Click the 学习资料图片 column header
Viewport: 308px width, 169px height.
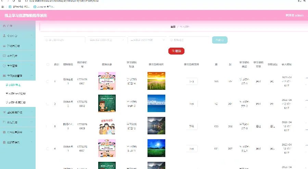point(156,64)
